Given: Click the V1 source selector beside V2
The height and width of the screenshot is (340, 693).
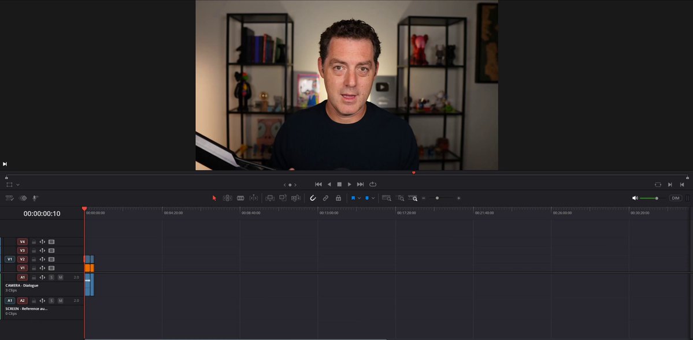Looking at the screenshot, I should [x=10, y=259].
